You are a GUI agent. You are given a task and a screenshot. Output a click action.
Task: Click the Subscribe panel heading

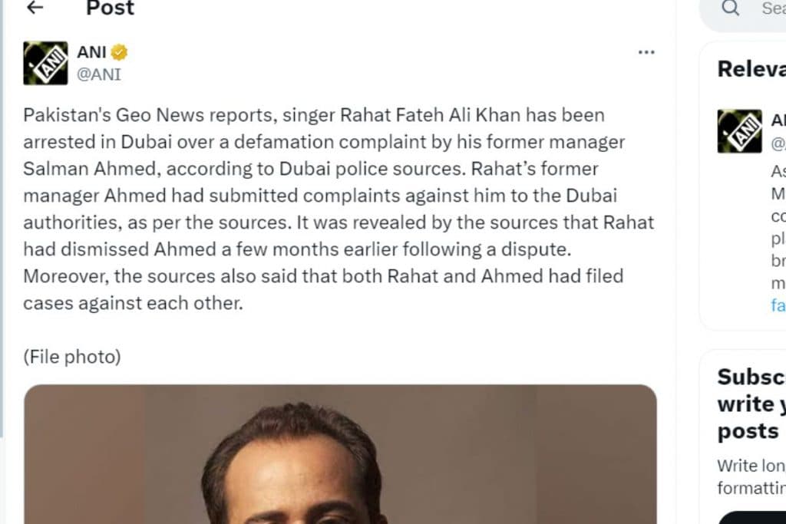tap(751, 404)
